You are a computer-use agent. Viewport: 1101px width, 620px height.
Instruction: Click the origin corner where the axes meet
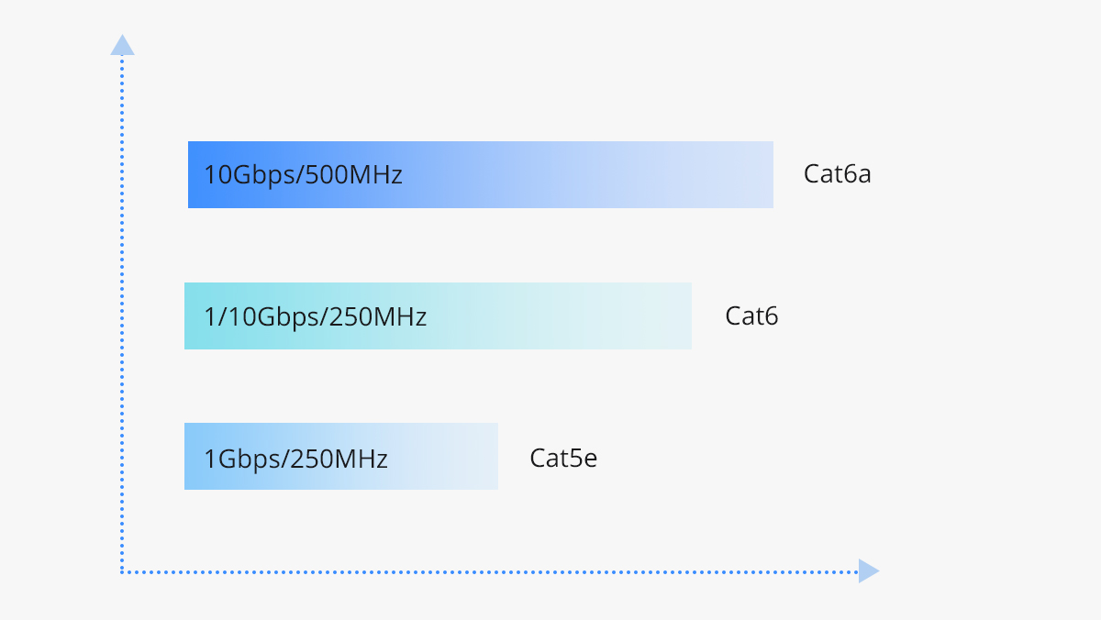[122, 571]
